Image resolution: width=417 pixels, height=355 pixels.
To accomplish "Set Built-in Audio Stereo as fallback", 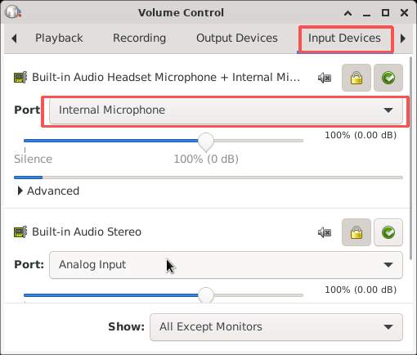I will tap(388, 232).
